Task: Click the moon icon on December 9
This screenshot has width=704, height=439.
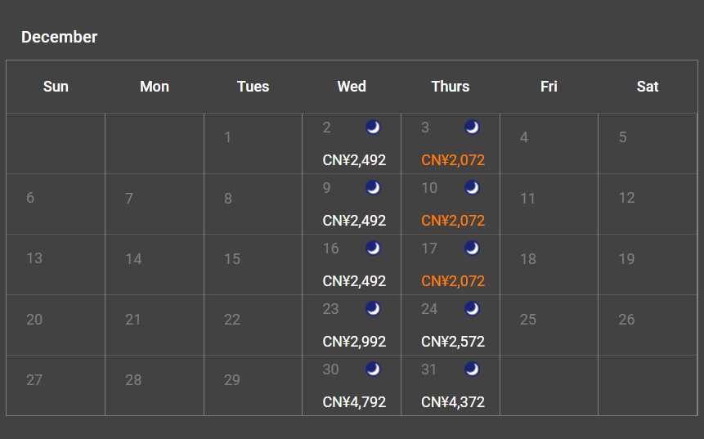Action: click(x=373, y=188)
